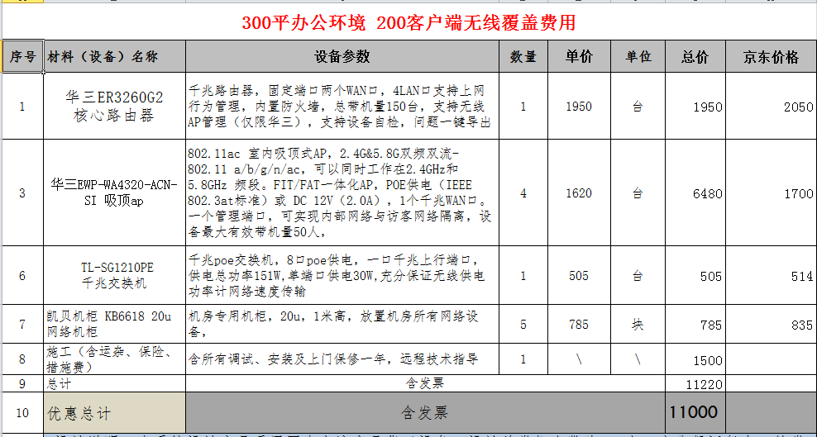Click the 总计 label cell

coord(115,384)
